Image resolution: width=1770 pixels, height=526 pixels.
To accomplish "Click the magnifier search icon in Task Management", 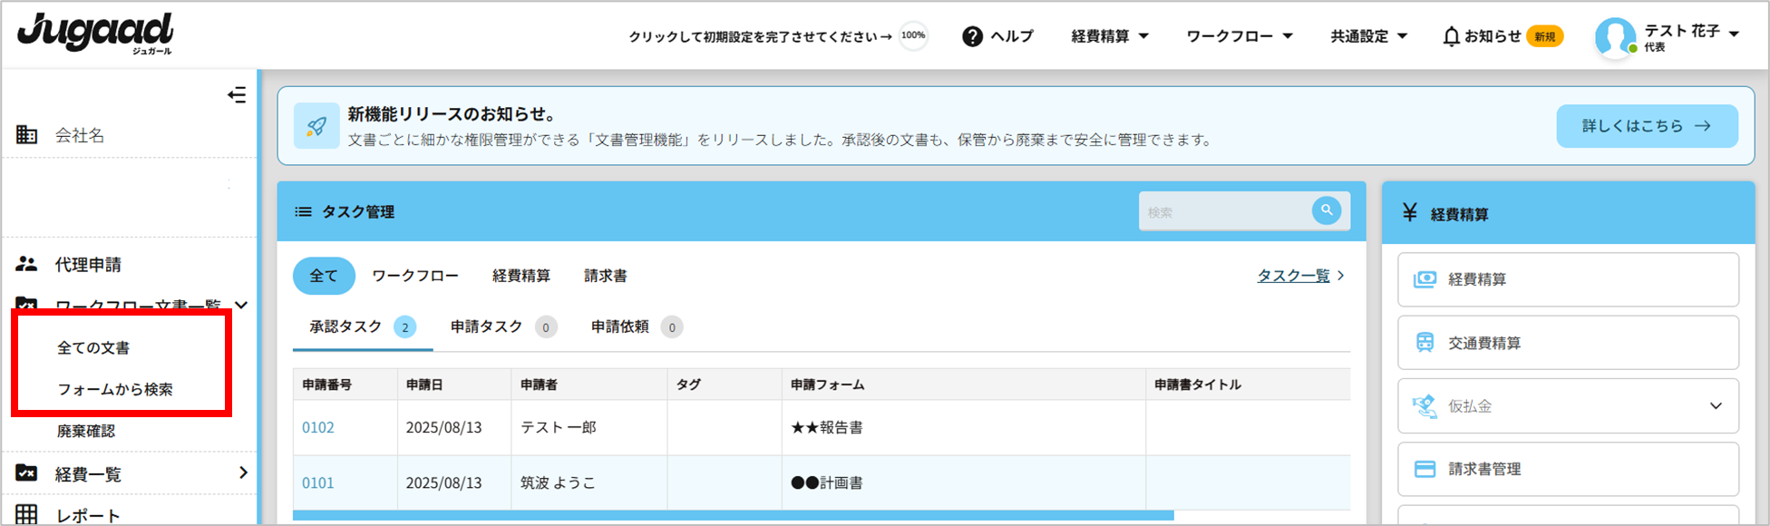I will coord(1326,210).
